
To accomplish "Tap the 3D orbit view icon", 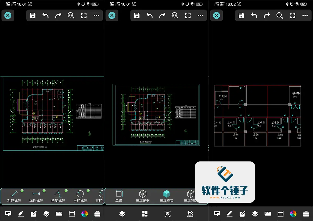I will pyautogui.click(x=190, y=214).
